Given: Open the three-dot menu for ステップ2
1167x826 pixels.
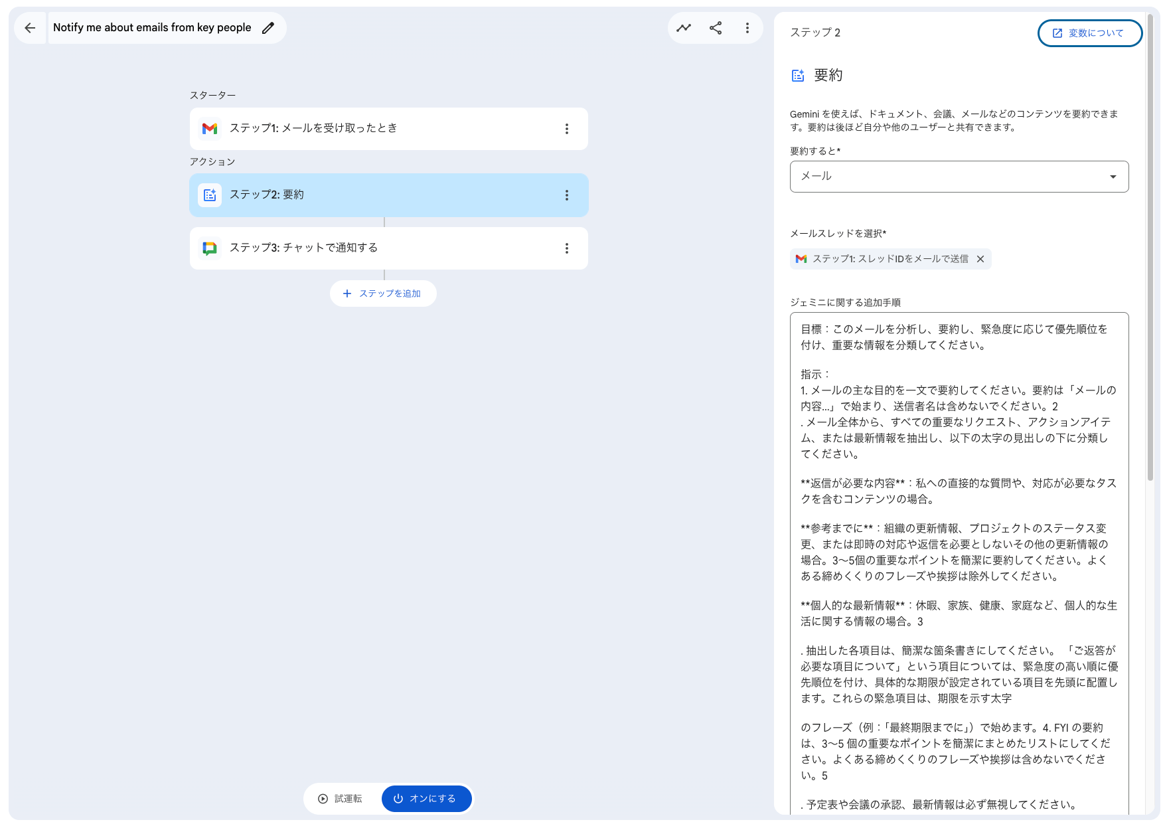Looking at the screenshot, I should tap(567, 195).
